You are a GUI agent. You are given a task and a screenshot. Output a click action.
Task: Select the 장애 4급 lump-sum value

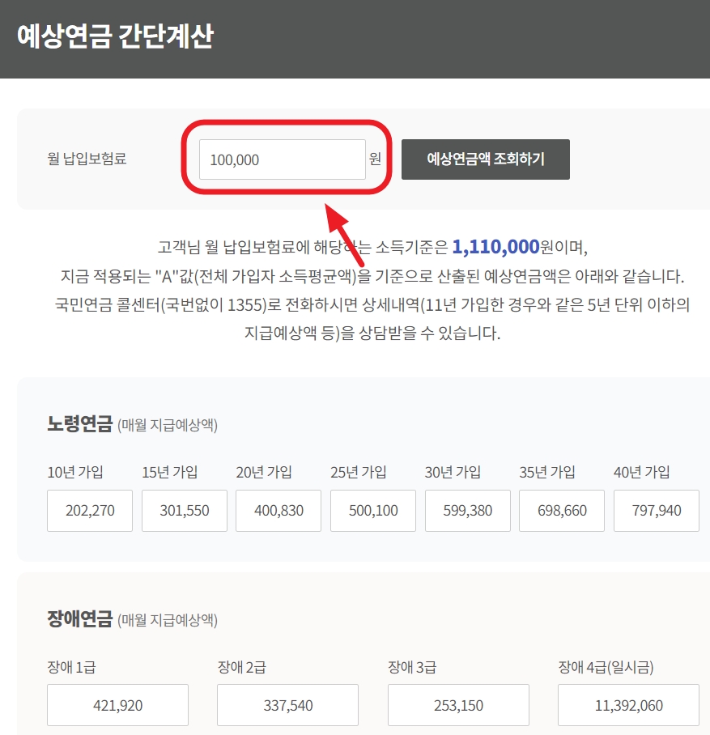[627, 704]
